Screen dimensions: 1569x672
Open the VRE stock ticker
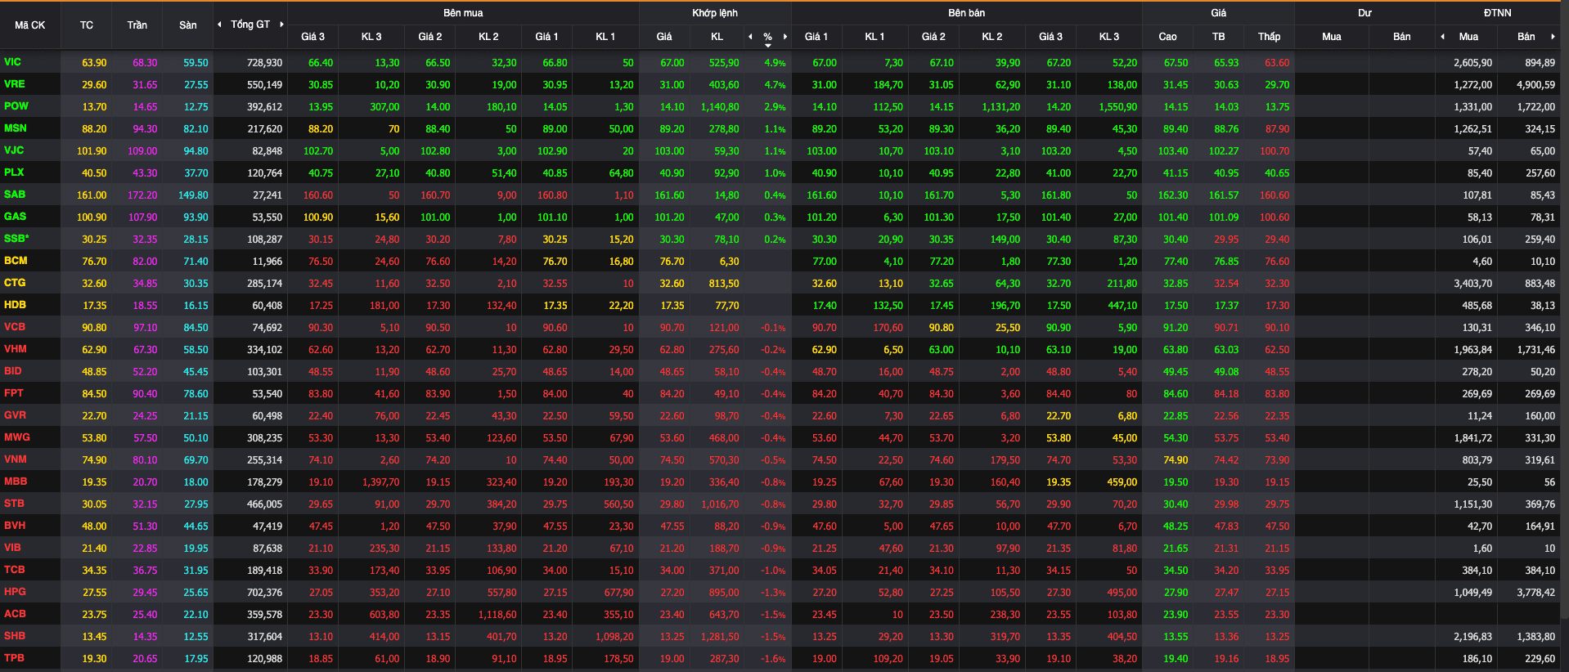click(14, 84)
